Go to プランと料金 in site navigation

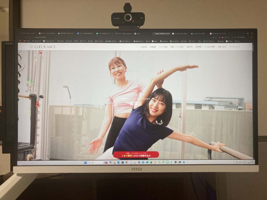(163, 47)
